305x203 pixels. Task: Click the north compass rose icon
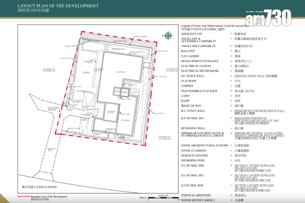pyautogui.click(x=168, y=35)
